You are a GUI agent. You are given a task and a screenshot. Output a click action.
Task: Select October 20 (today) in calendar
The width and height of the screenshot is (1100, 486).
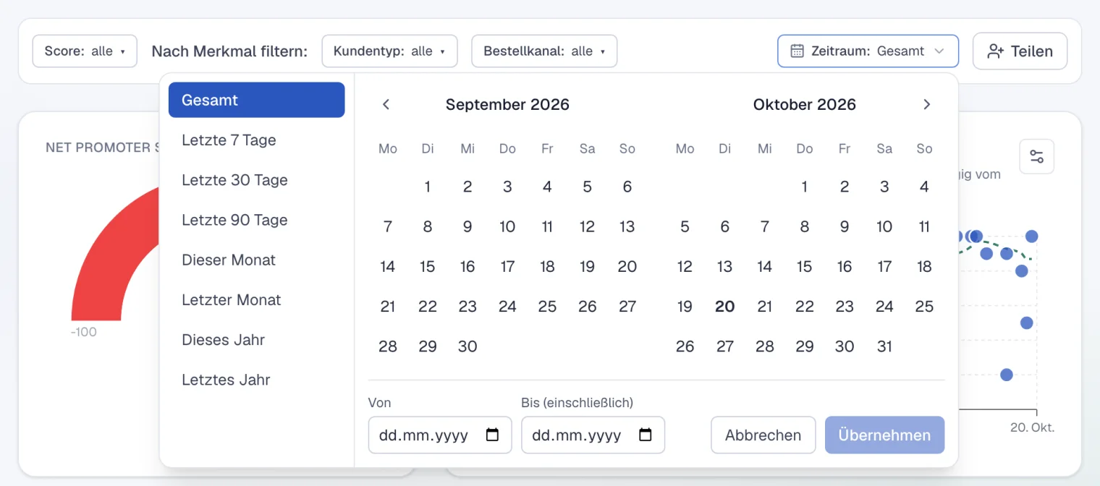coord(724,307)
